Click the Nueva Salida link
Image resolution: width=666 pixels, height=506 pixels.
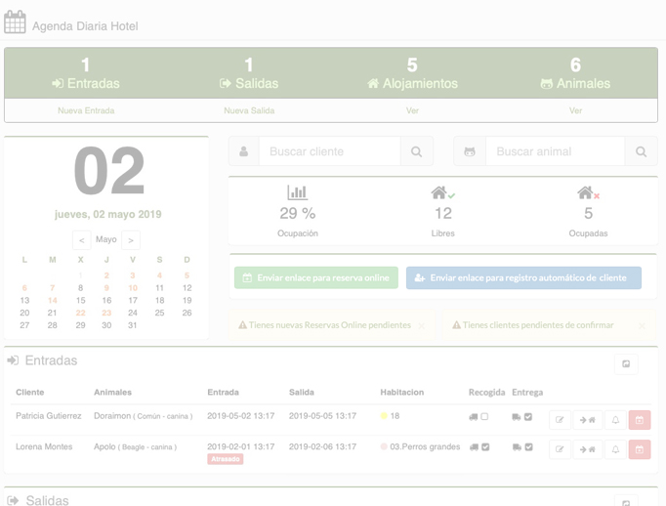pyautogui.click(x=249, y=110)
